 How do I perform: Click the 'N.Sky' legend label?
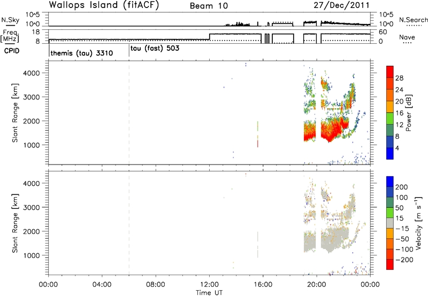point(10,20)
